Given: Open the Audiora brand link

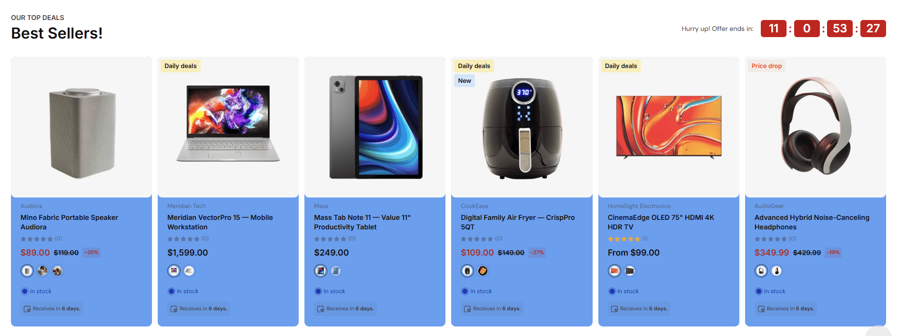Looking at the screenshot, I should (x=31, y=206).
